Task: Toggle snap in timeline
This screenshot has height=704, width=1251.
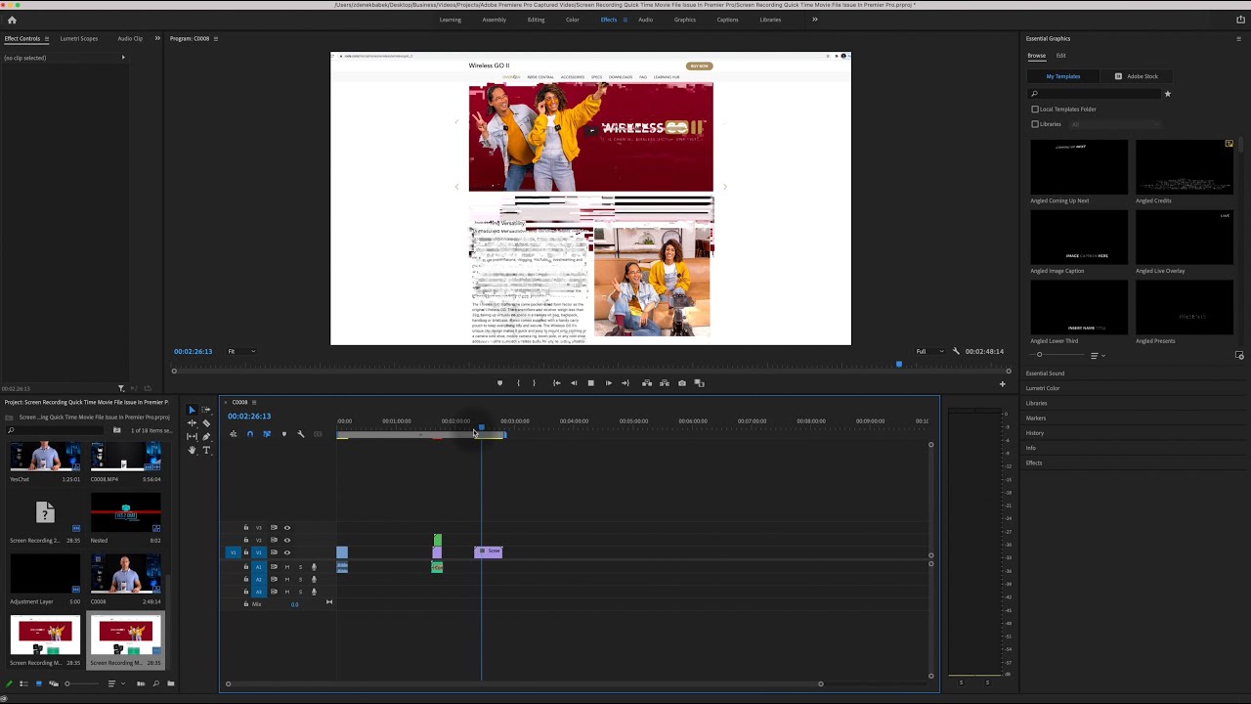Action: [x=250, y=434]
